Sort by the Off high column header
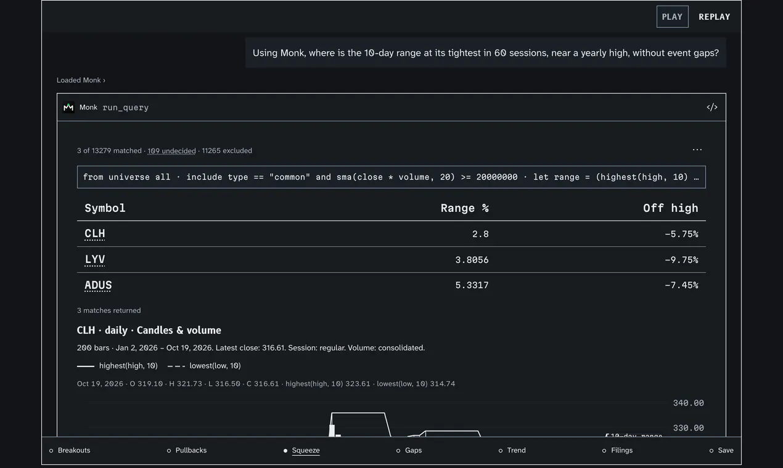Image resolution: width=783 pixels, height=468 pixels. click(671, 208)
